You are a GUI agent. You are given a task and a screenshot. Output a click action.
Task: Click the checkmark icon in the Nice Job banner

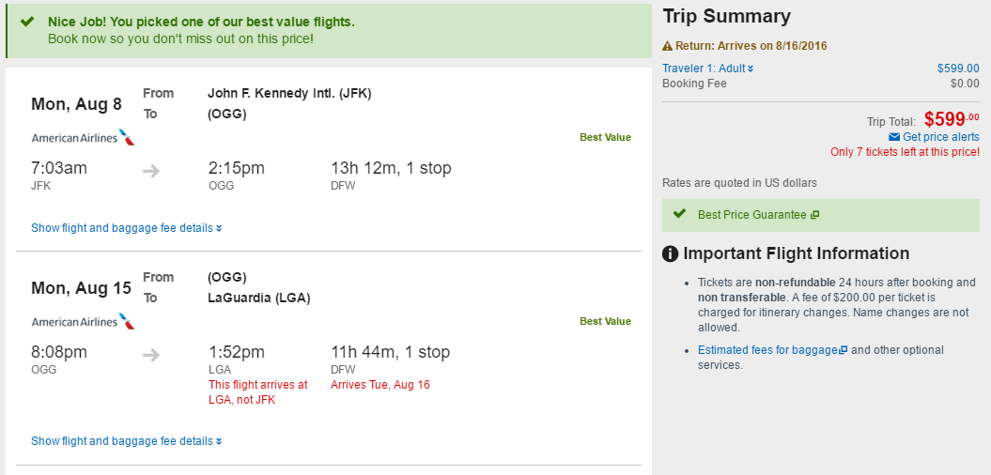click(x=26, y=22)
